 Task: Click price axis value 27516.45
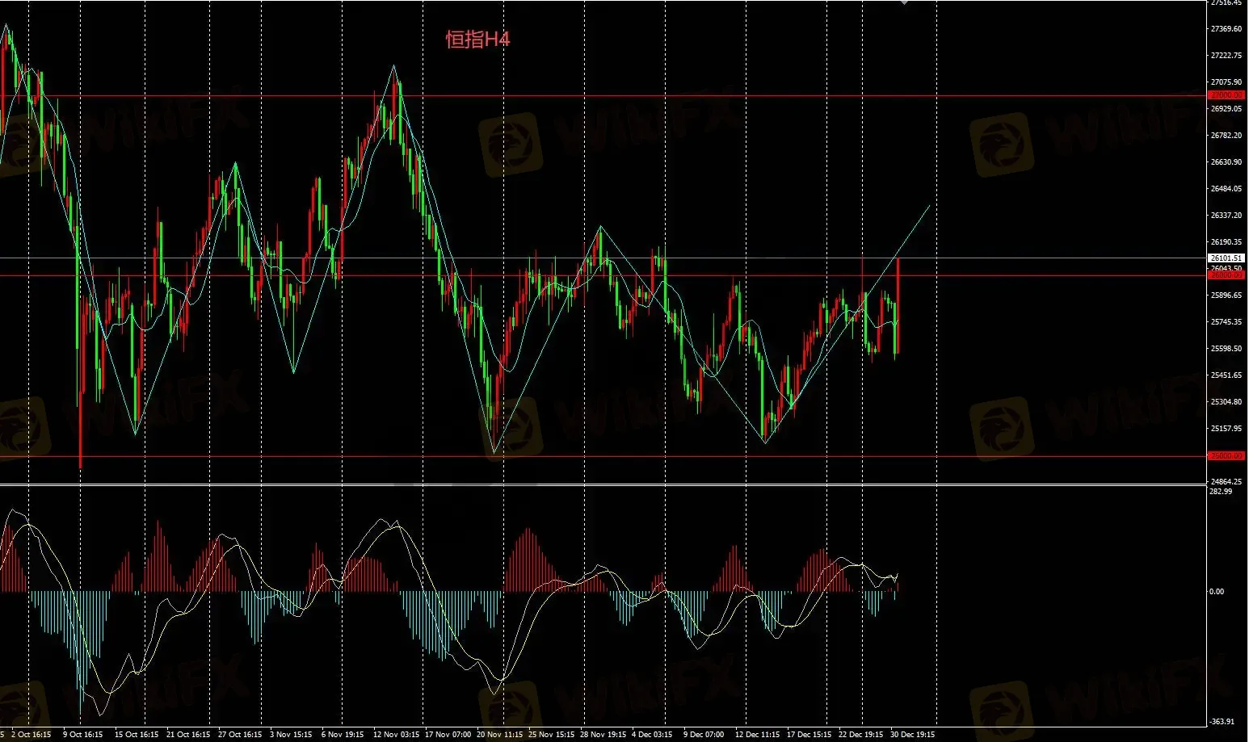click(x=1226, y=3)
